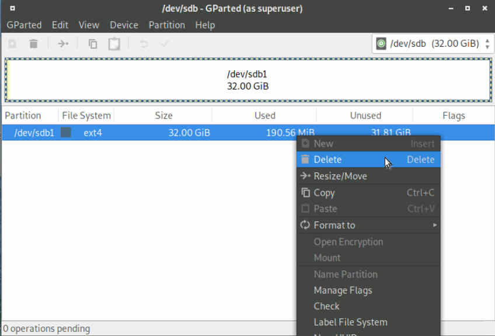Image resolution: width=495 pixels, height=336 pixels.
Task: Choose Copy in the context menu
Action: click(x=368, y=192)
